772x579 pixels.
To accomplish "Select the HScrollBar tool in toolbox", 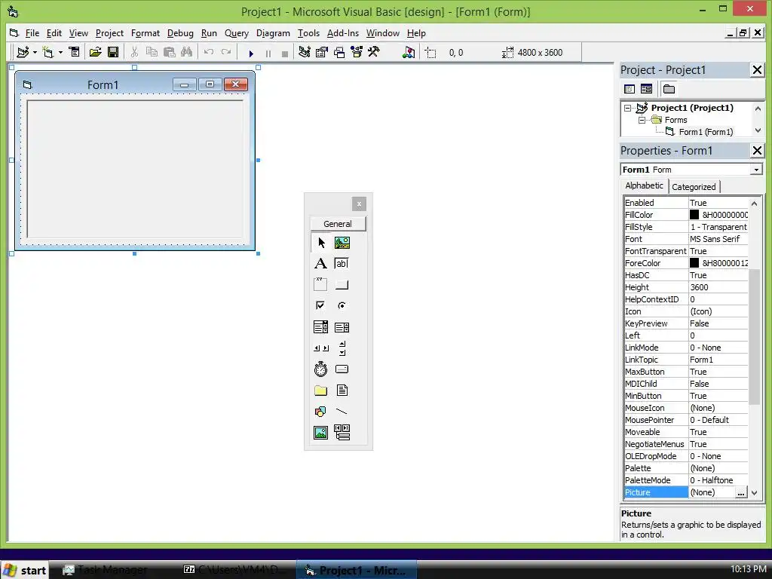I will pyautogui.click(x=321, y=348).
